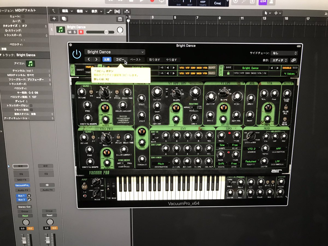Click the Bus 1 send slot
328x246 pixels.
coord(21,196)
